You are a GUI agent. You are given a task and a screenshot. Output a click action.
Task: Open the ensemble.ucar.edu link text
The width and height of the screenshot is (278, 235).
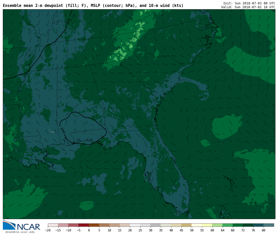(x=20, y=232)
